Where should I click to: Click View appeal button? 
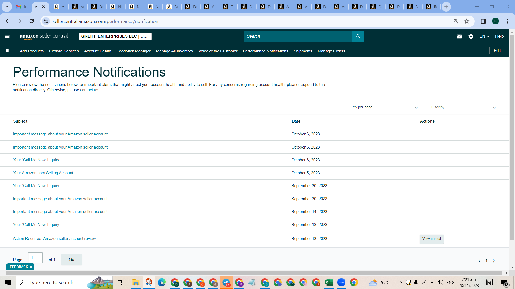432,239
